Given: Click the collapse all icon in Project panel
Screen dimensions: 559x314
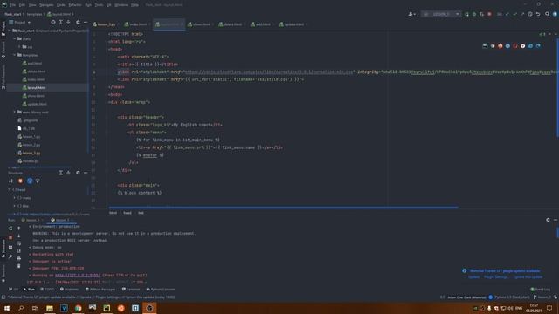Looking at the screenshot, I should pos(68,22).
